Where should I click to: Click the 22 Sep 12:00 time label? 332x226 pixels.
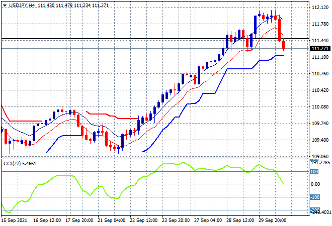coord(143,220)
